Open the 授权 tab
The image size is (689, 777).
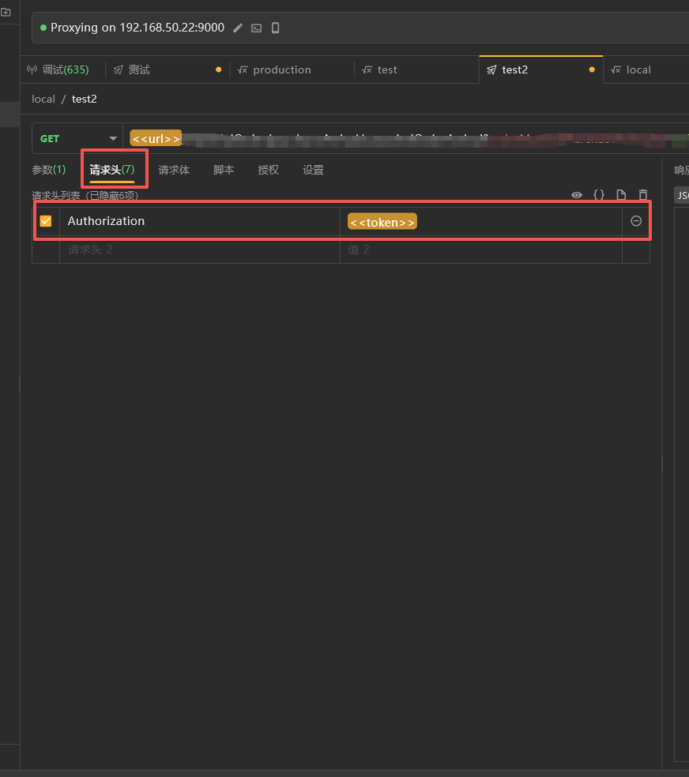coord(268,170)
